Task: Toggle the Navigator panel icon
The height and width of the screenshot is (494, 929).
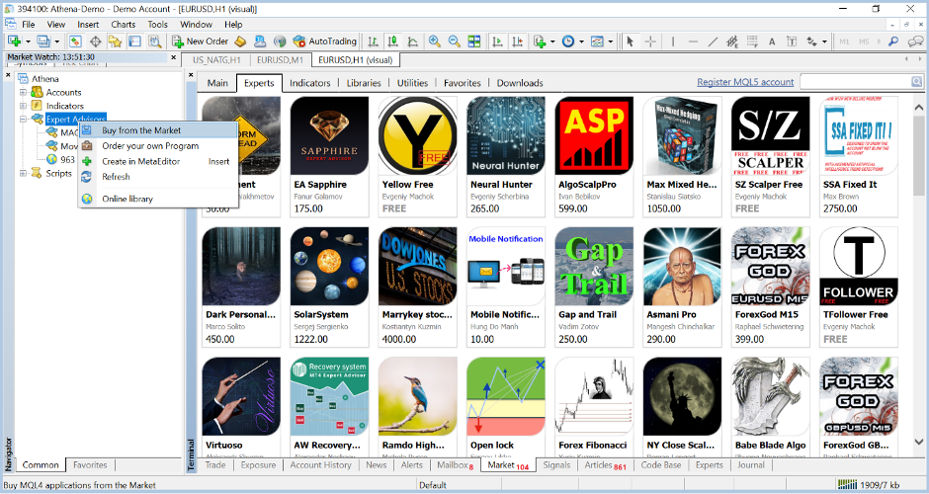Action: (x=115, y=41)
